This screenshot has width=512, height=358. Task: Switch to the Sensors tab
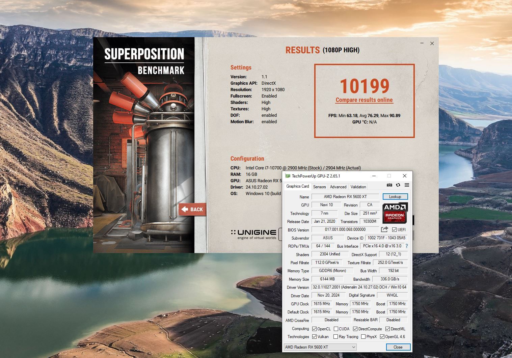(319, 187)
